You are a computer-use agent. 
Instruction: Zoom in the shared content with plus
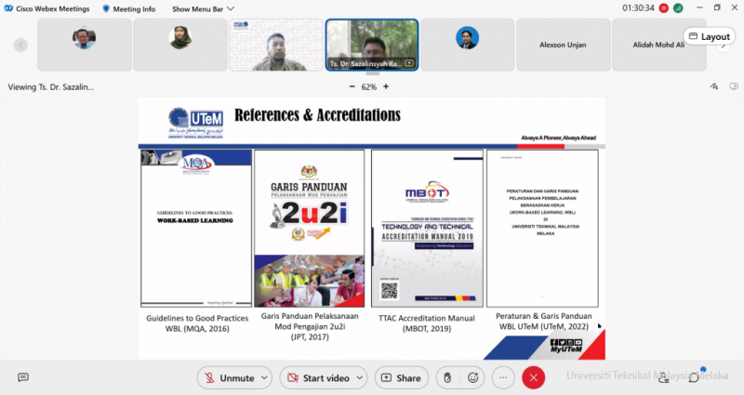386,86
